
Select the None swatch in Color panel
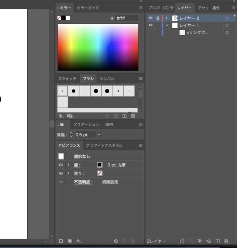click(59, 18)
